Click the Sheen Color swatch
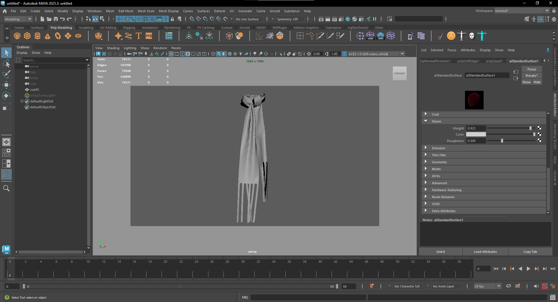The image size is (558, 302). [476, 134]
